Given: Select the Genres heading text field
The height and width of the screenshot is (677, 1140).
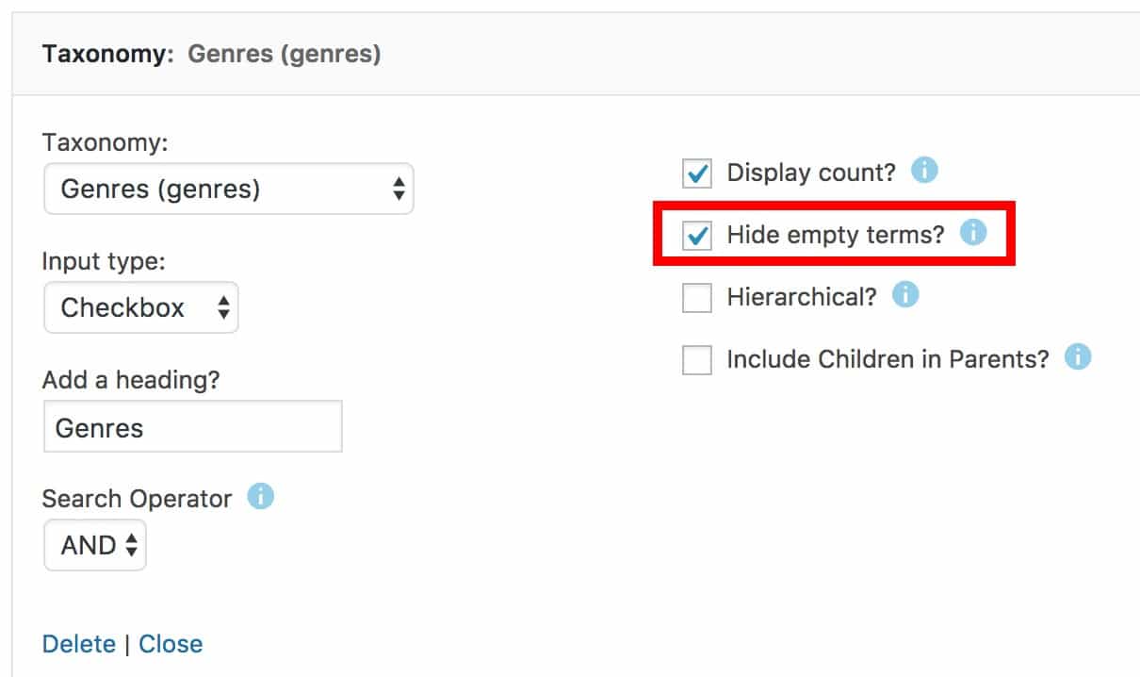Looking at the screenshot, I should tap(192, 426).
